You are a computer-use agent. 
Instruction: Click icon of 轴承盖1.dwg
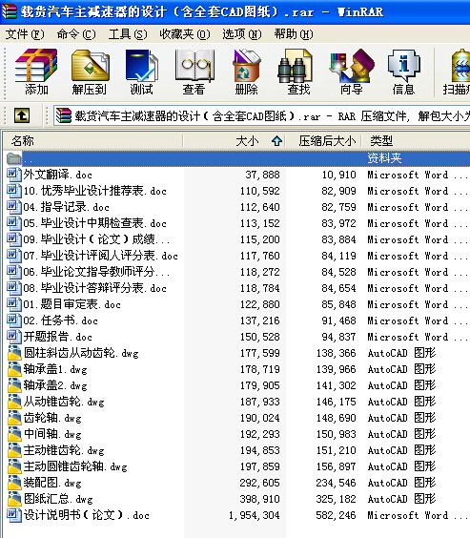(x=14, y=369)
